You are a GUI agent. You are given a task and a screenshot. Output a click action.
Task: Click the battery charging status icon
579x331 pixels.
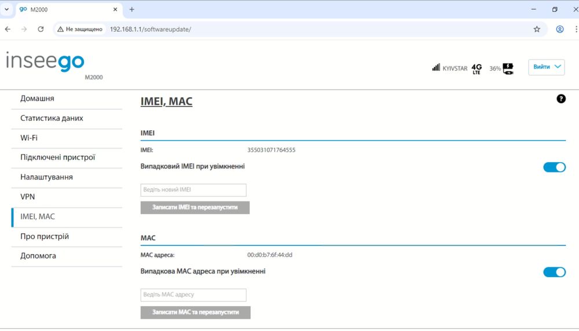coord(508,69)
